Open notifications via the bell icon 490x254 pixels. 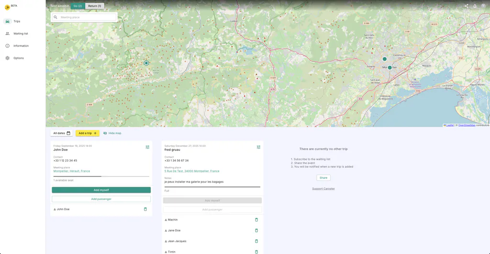475,6
